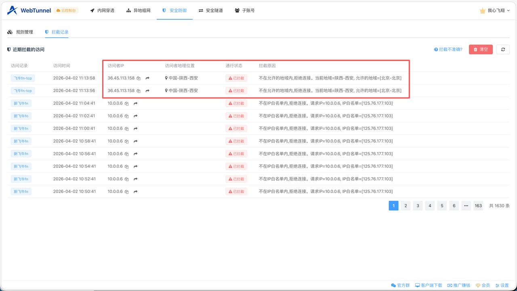
Task: Switch to the 规则管理 tab
Action: point(24,31)
